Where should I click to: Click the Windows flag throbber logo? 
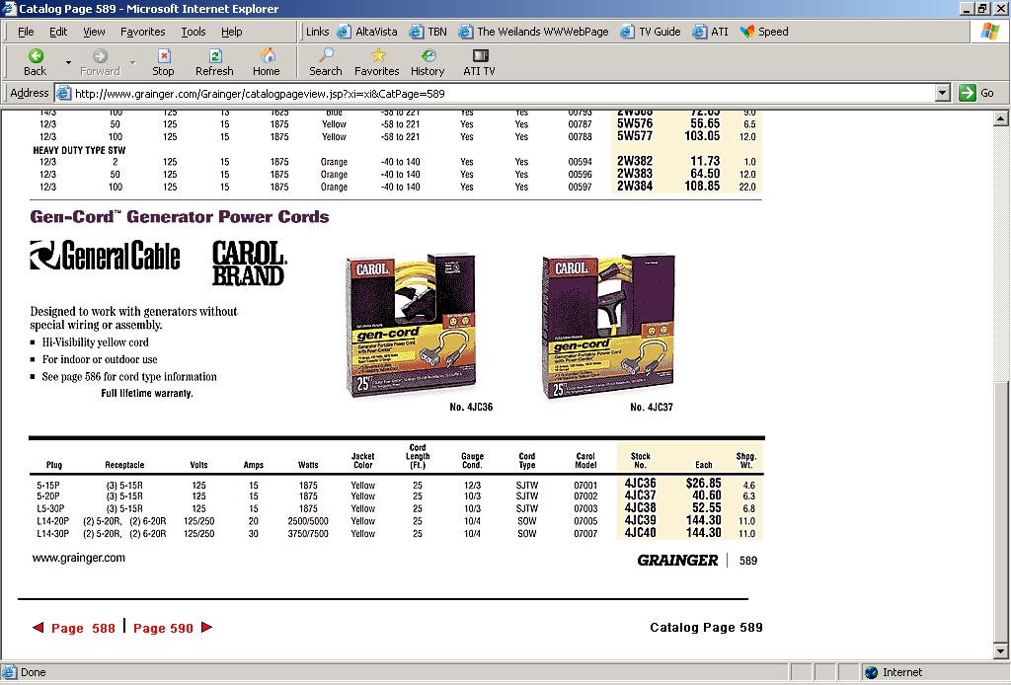point(989,32)
